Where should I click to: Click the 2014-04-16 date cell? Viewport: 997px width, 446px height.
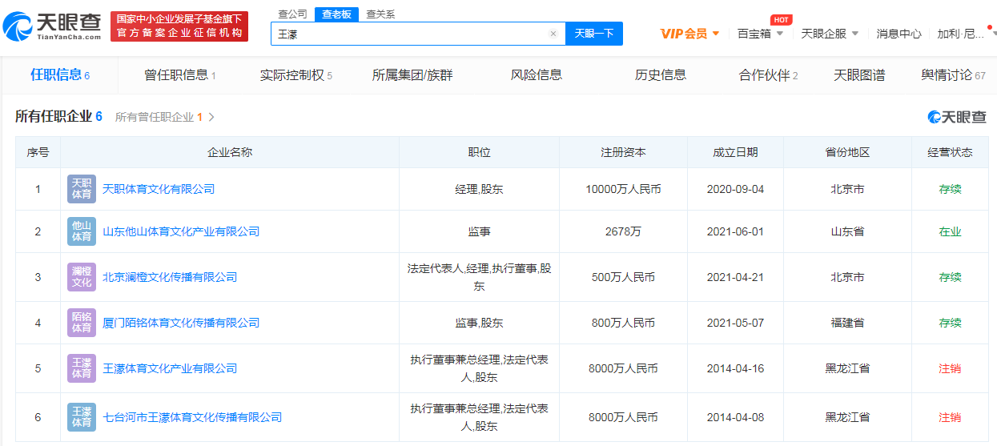pos(735,368)
